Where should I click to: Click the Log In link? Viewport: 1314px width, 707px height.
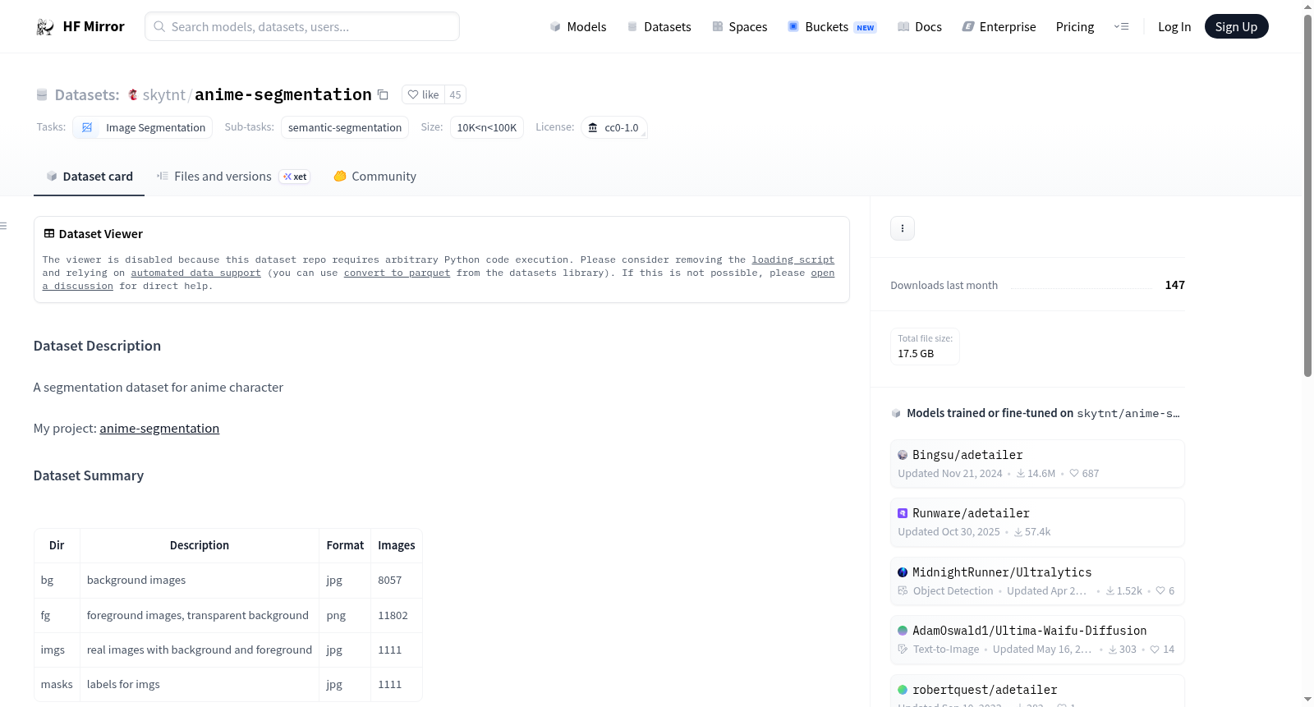[x=1174, y=27]
